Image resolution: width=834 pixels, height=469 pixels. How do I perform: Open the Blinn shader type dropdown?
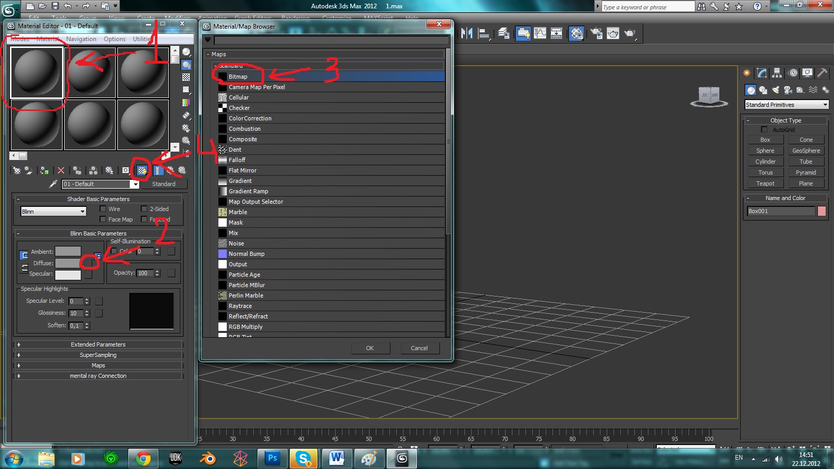[x=53, y=212]
